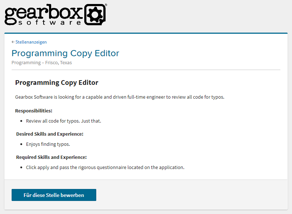
Task: Select the Programming – Frisco, Texas subtitle
Action: (42, 63)
